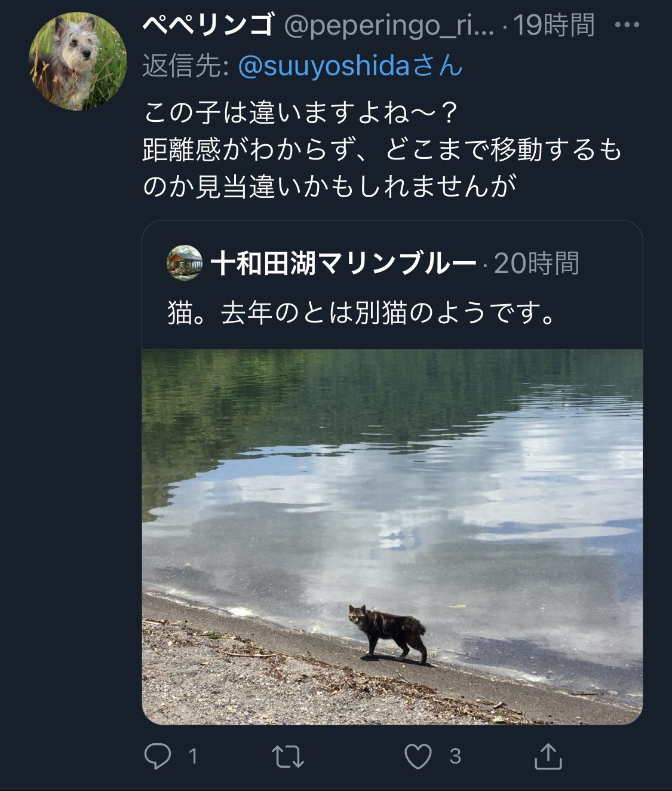Like the tweet with the heart icon
The image size is (672, 791).
click(x=418, y=756)
